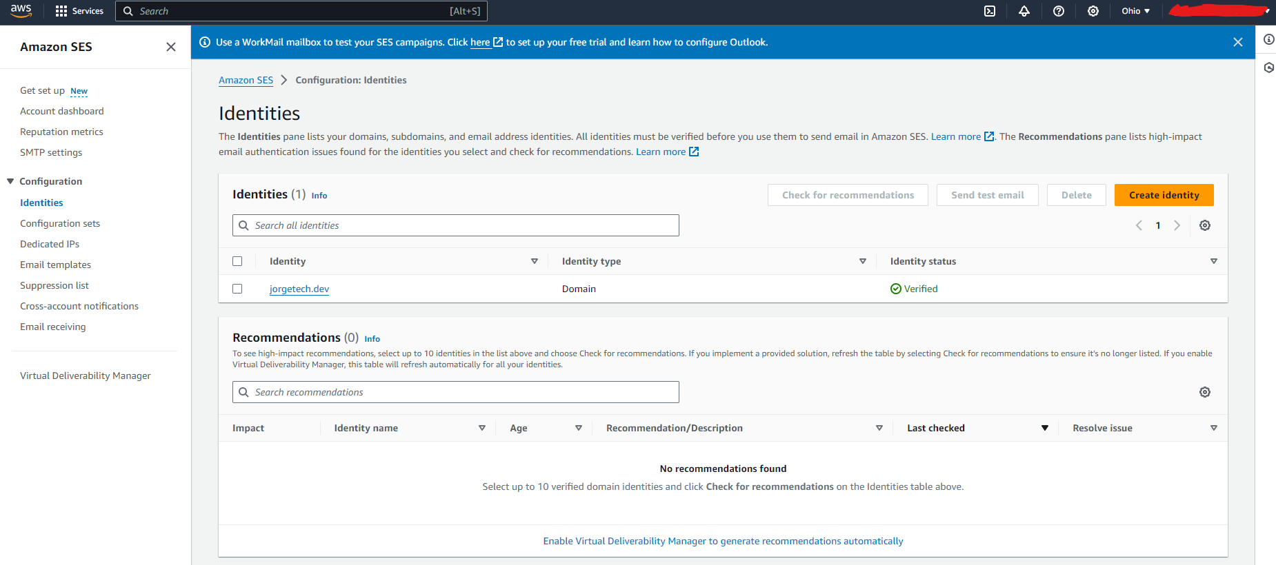The width and height of the screenshot is (1276, 565).
Task: Focus the top AWS search box
Action: coord(301,11)
